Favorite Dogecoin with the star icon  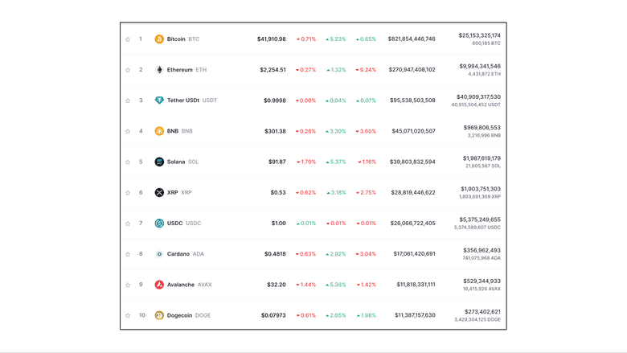point(128,315)
